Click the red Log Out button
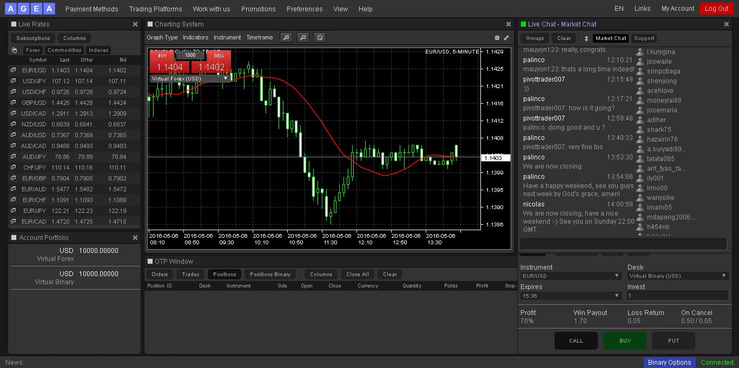 click(716, 9)
